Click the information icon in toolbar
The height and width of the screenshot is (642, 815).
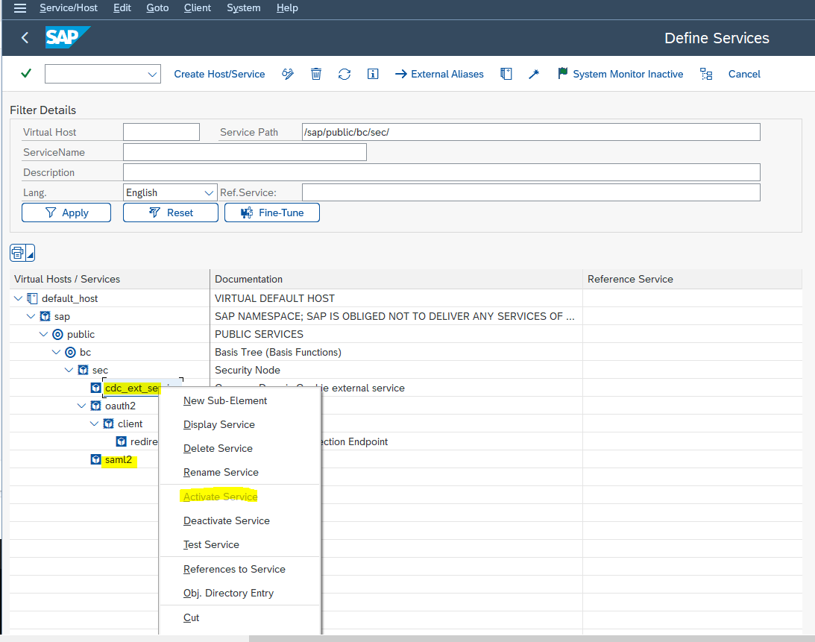click(x=373, y=74)
